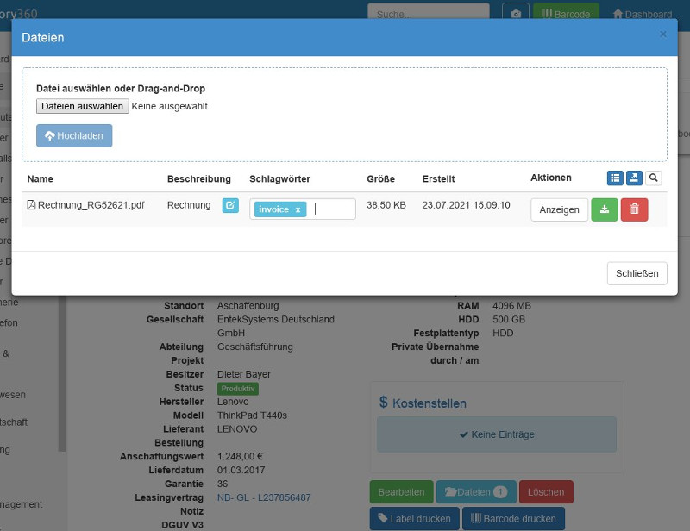The image size is (690, 531).
Task: Sort by the Erstellt column header
Action: point(438,178)
